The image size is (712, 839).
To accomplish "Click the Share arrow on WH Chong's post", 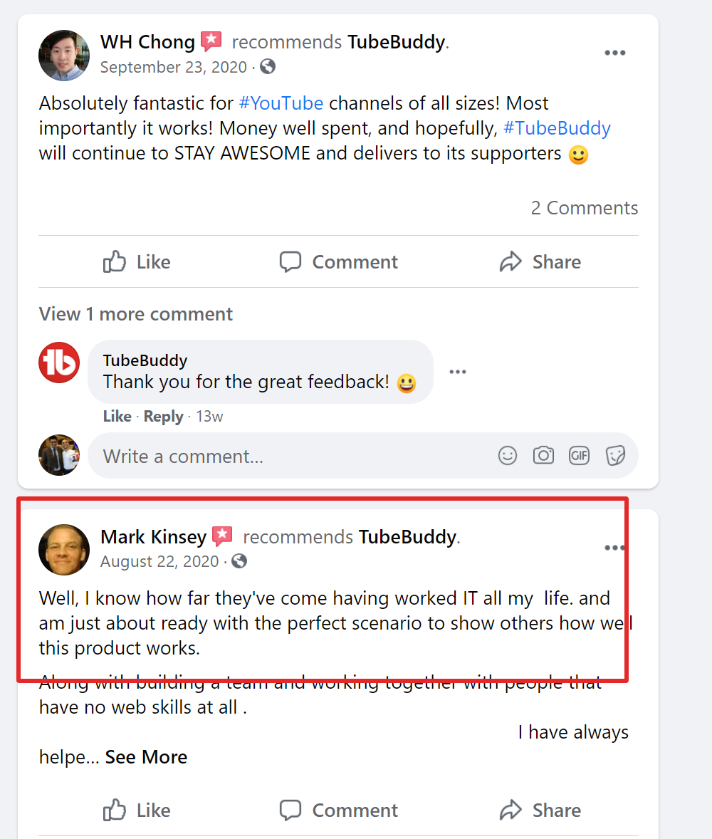I will 540,261.
